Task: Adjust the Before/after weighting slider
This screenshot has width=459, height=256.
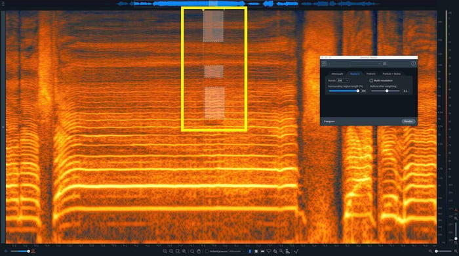Action: [x=386, y=91]
